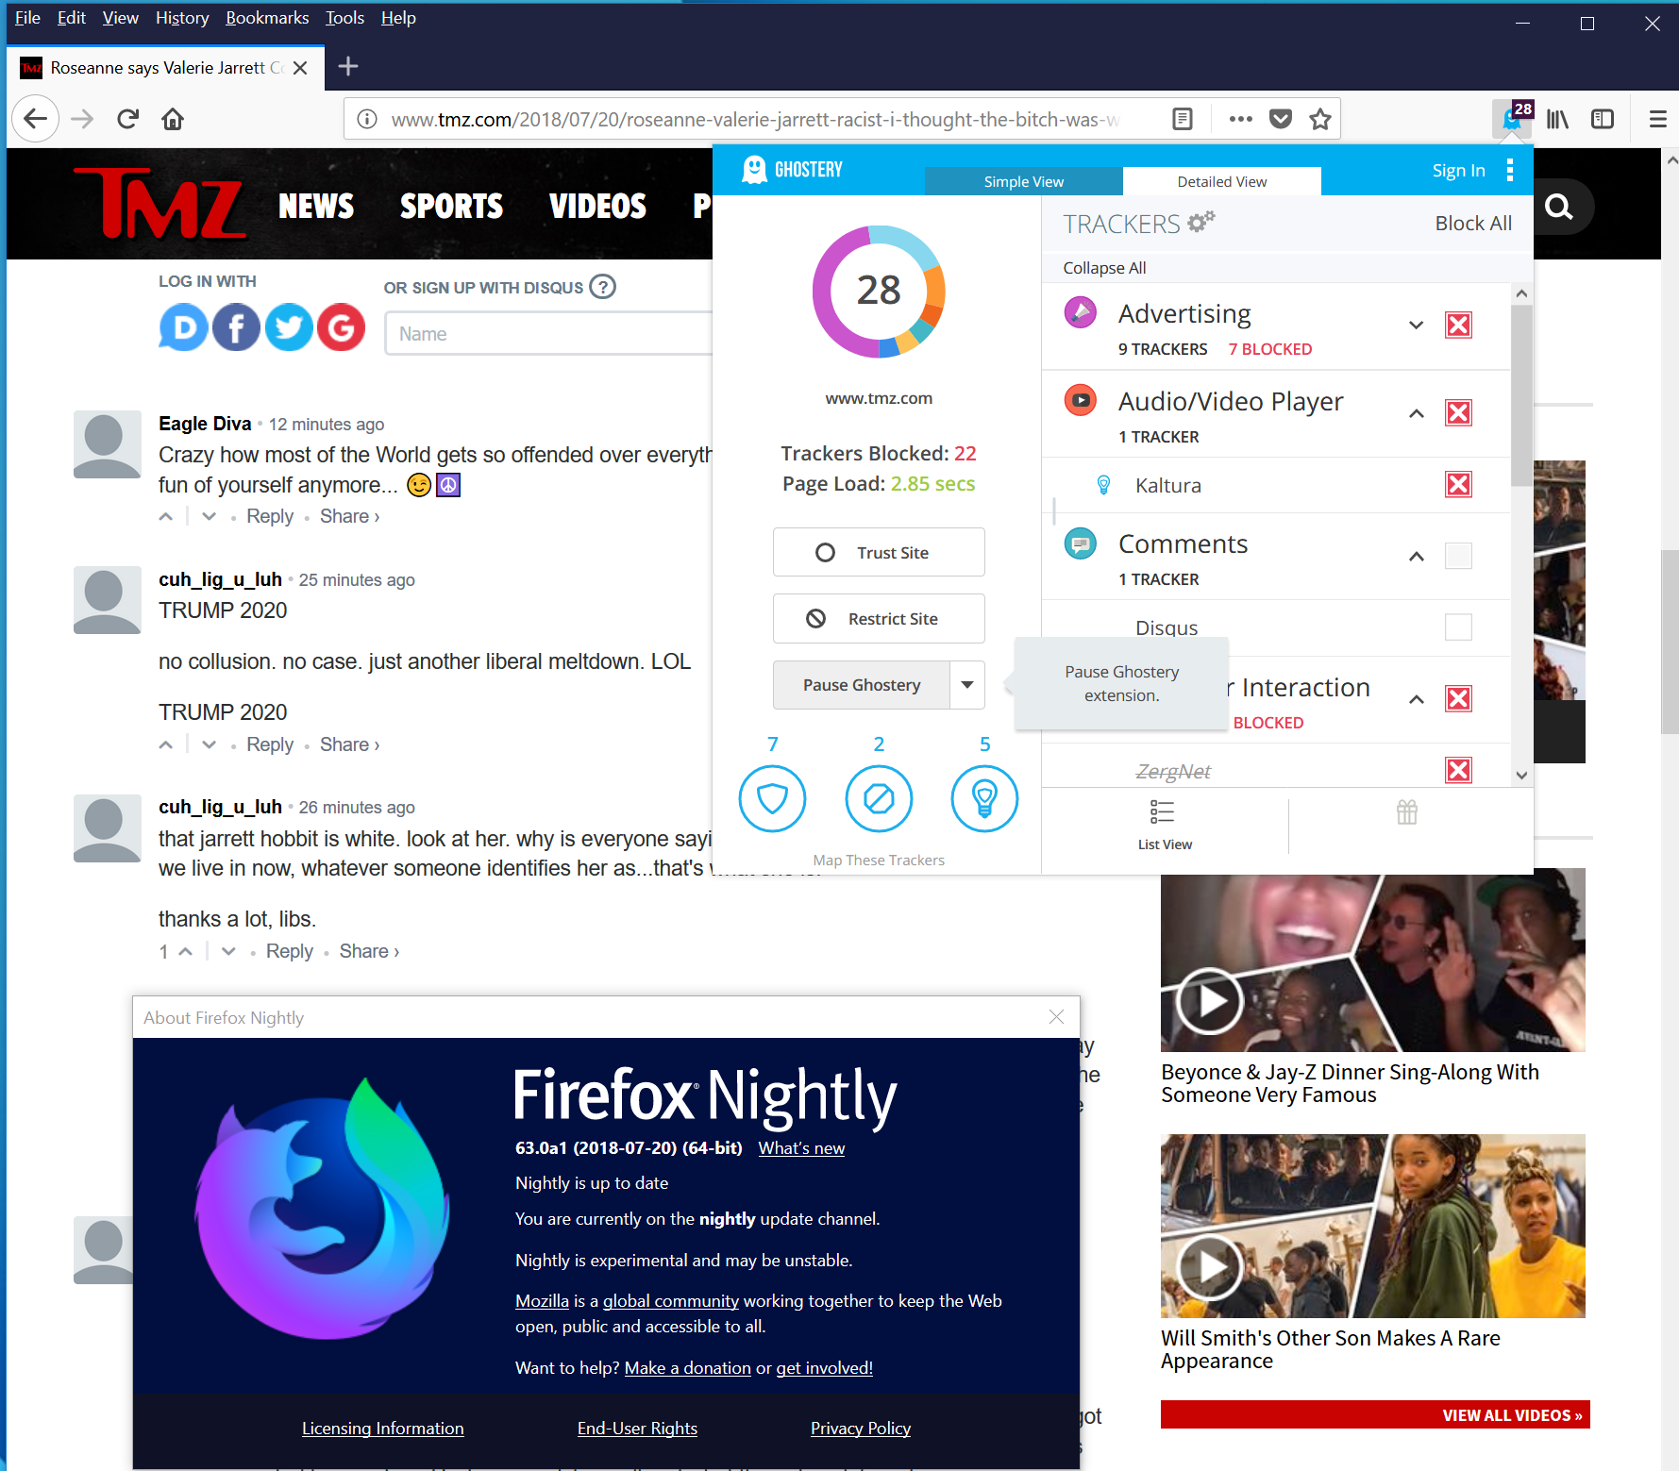Image resolution: width=1679 pixels, height=1471 pixels.
Task: Click the Disqus signup help question icon
Action: [x=603, y=286]
